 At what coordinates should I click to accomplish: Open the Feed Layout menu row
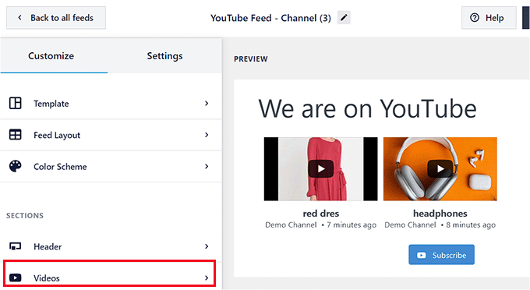[111, 135]
